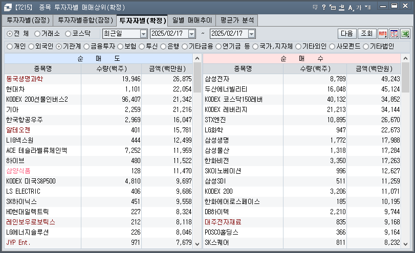
Task: Select the 사모펀드 radio button
Action: [332, 47]
